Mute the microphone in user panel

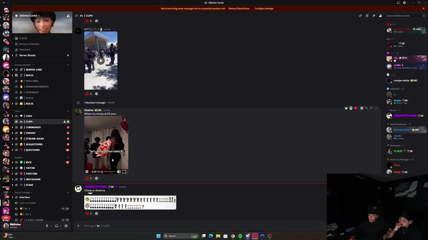coord(47,226)
